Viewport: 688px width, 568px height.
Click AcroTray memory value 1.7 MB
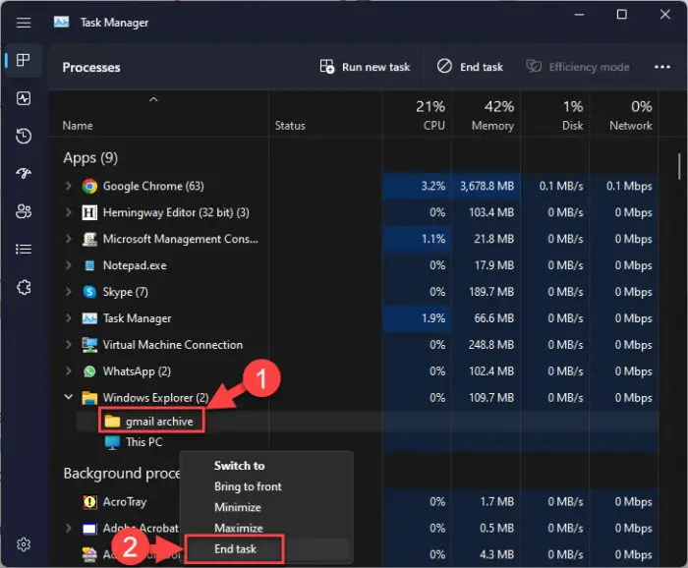click(x=496, y=502)
